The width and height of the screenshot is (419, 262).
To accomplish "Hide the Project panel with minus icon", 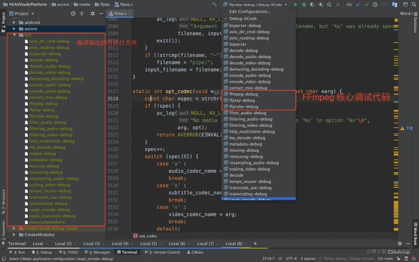I will click(x=101, y=13).
